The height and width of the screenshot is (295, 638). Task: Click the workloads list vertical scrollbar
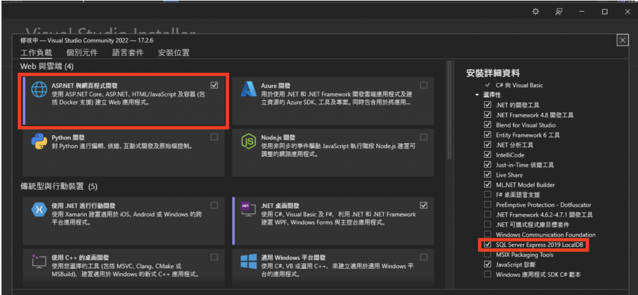click(449, 110)
